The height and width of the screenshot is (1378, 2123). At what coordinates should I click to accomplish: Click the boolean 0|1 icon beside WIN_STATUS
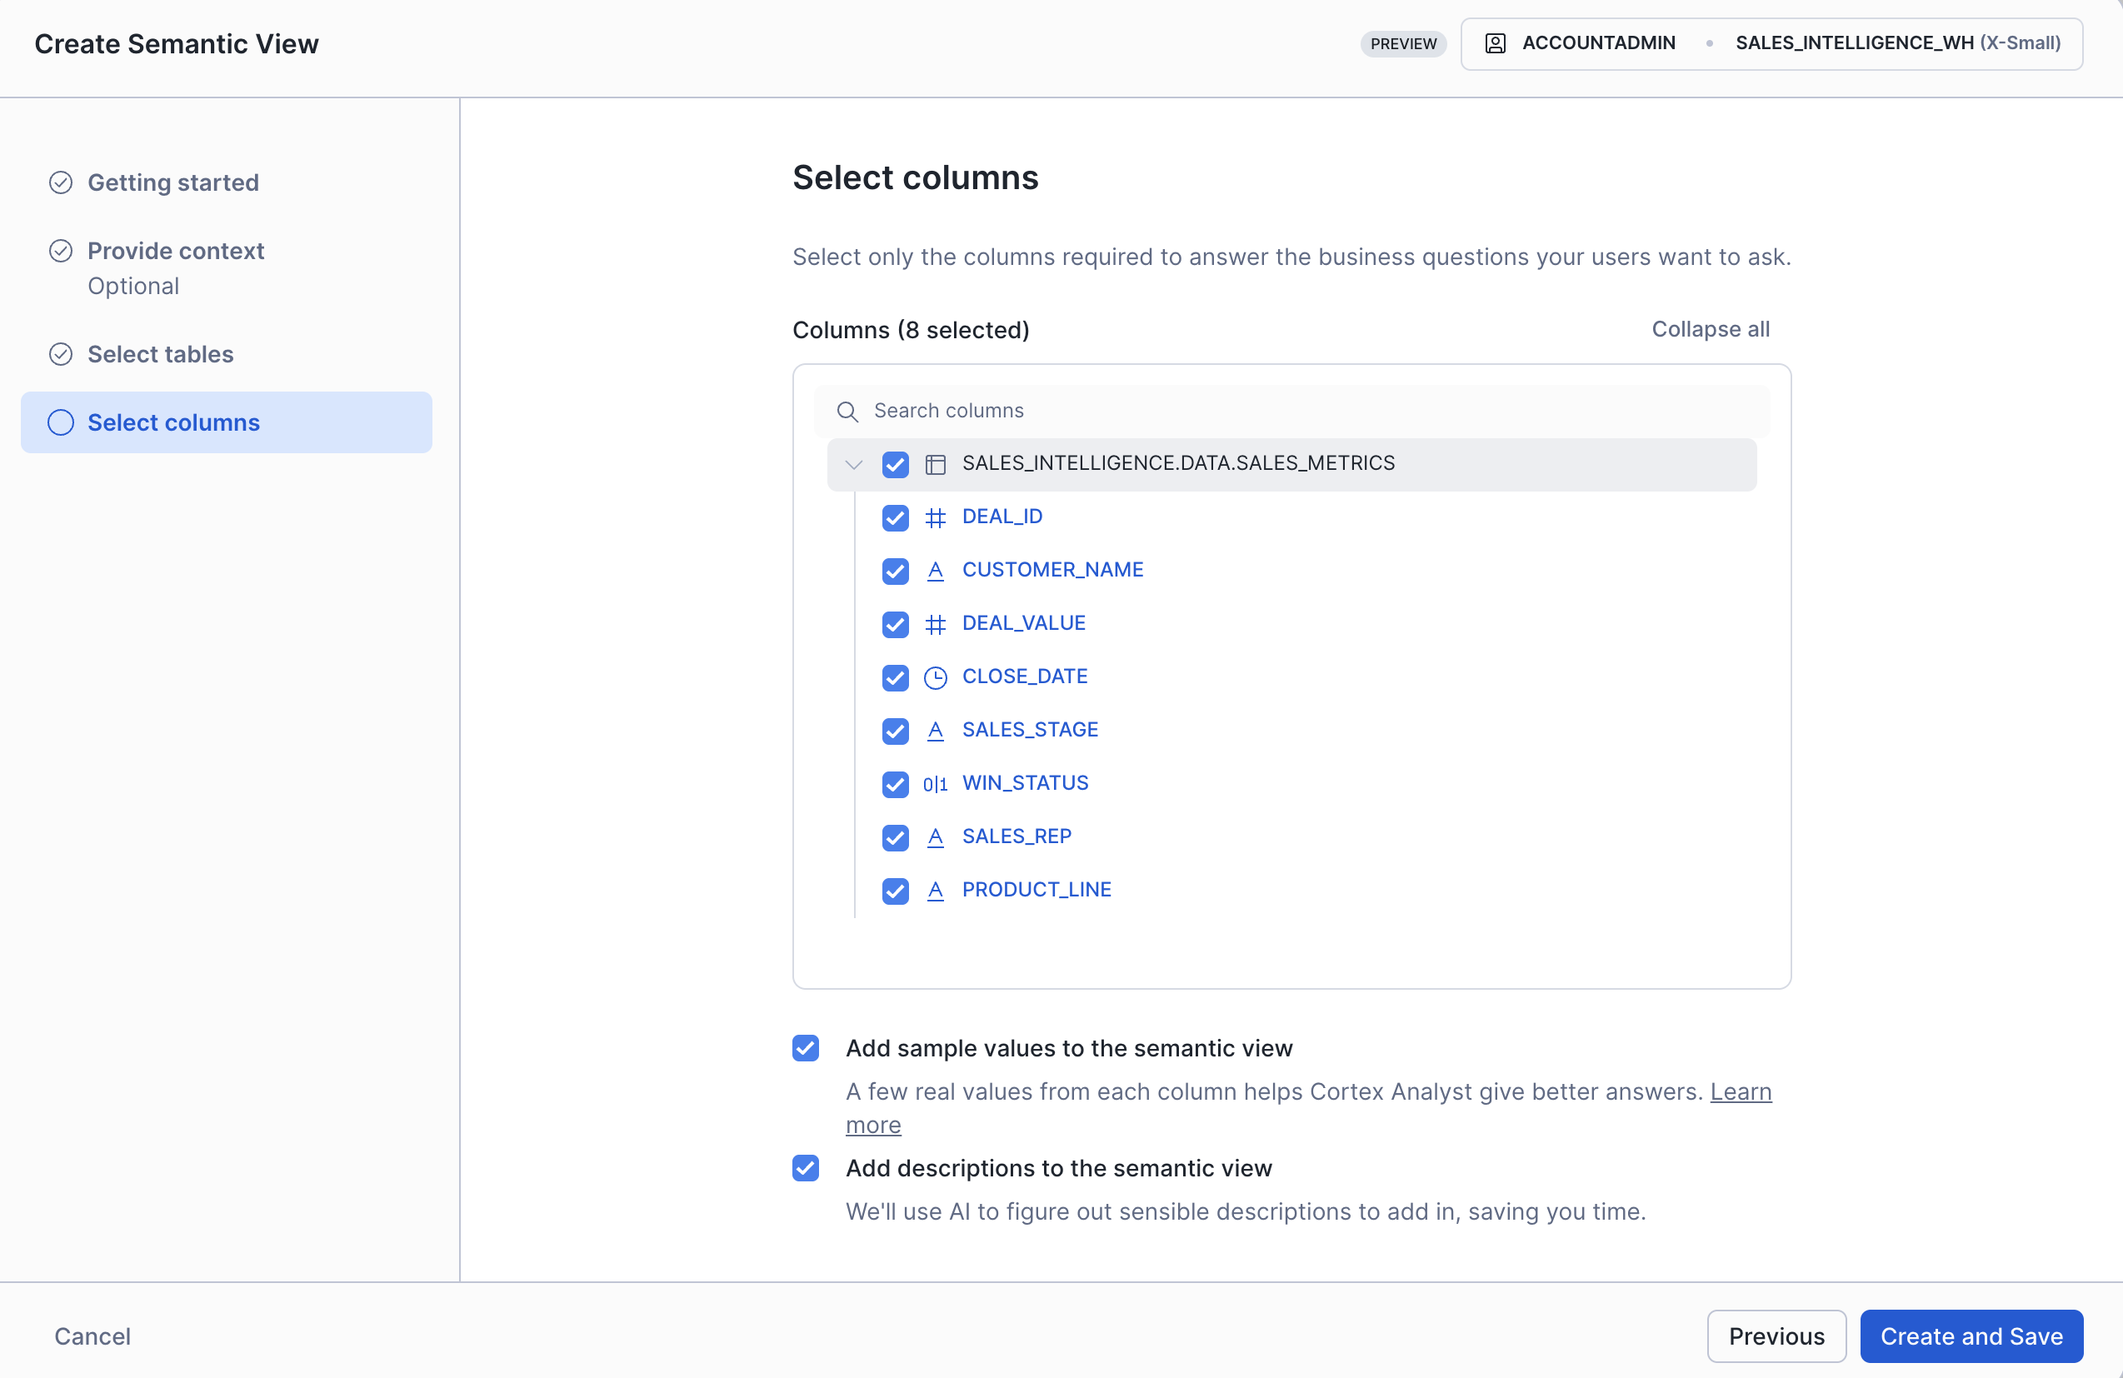click(935, 784)
